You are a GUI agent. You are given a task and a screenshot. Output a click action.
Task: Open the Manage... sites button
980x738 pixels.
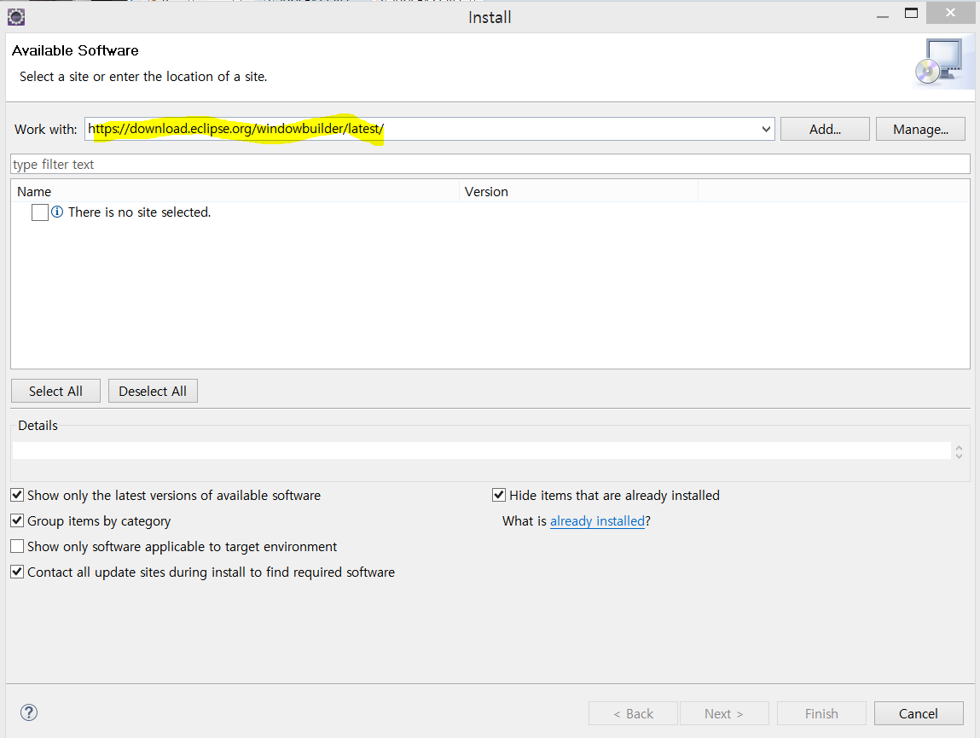tap(920, 130)
